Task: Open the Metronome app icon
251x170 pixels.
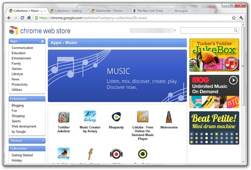Action: (169, 117)
